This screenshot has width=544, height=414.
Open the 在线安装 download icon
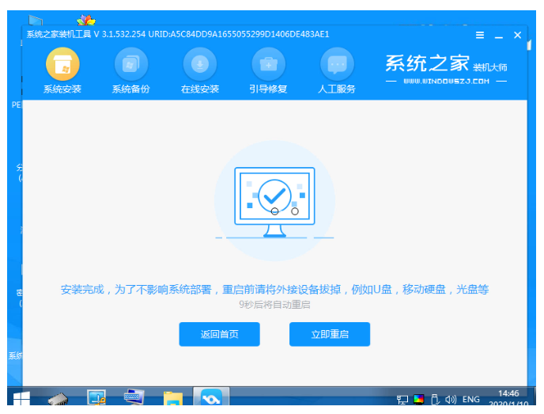[x=199, y=65]
